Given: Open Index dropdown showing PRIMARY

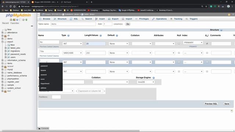Looking at the screenshot, I should (x=193, y=43).
